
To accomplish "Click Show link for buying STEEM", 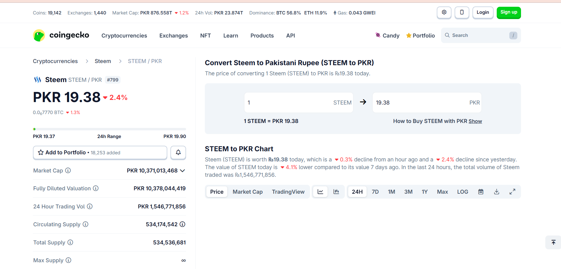I will click(x=475, y=121).
